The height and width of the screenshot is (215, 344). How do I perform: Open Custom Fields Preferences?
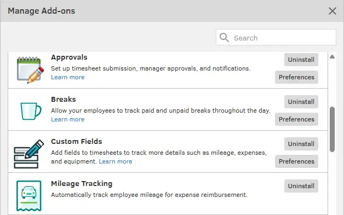296,161
